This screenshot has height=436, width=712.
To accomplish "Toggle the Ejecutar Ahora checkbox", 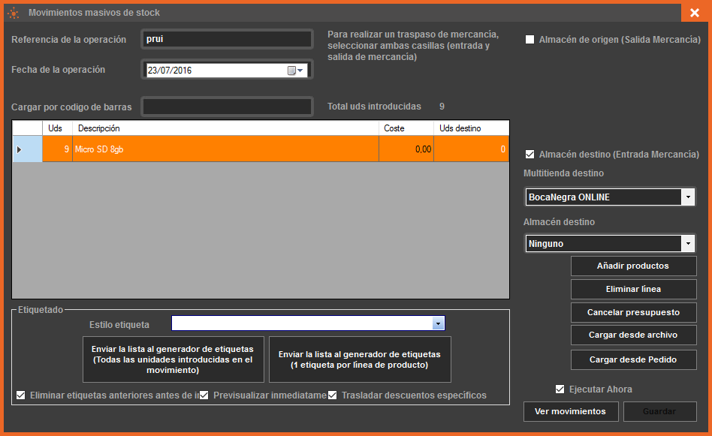I will (560, 389).
